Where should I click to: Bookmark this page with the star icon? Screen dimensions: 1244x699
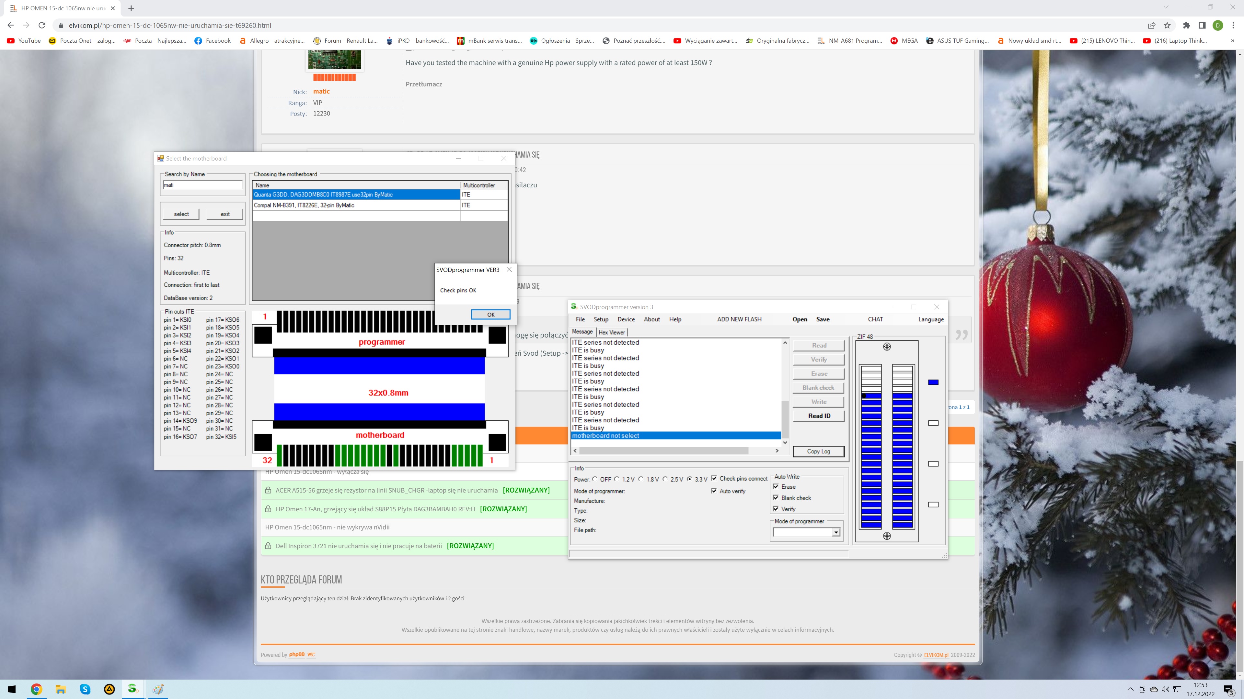(1167, 25)
